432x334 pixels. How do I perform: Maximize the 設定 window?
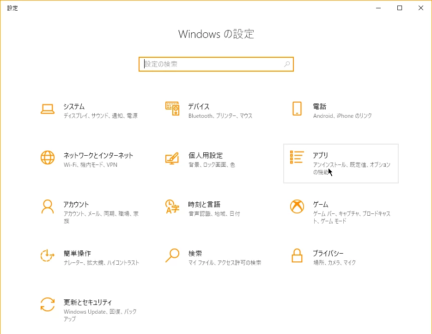(x=400, y=8)
